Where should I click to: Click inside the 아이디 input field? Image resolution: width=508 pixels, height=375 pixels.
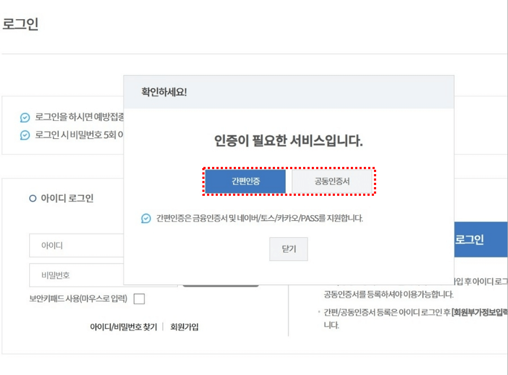(72, 246)
